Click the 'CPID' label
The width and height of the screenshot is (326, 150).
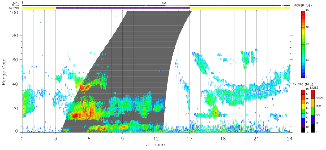[16, 3]
